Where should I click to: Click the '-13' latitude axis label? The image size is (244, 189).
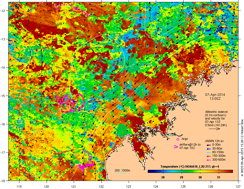coord(3,39)
